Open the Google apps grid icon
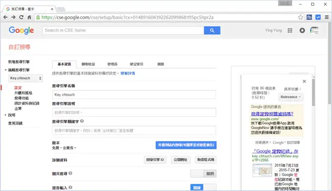Screen dimensions: 332x191 pos(290,31)
